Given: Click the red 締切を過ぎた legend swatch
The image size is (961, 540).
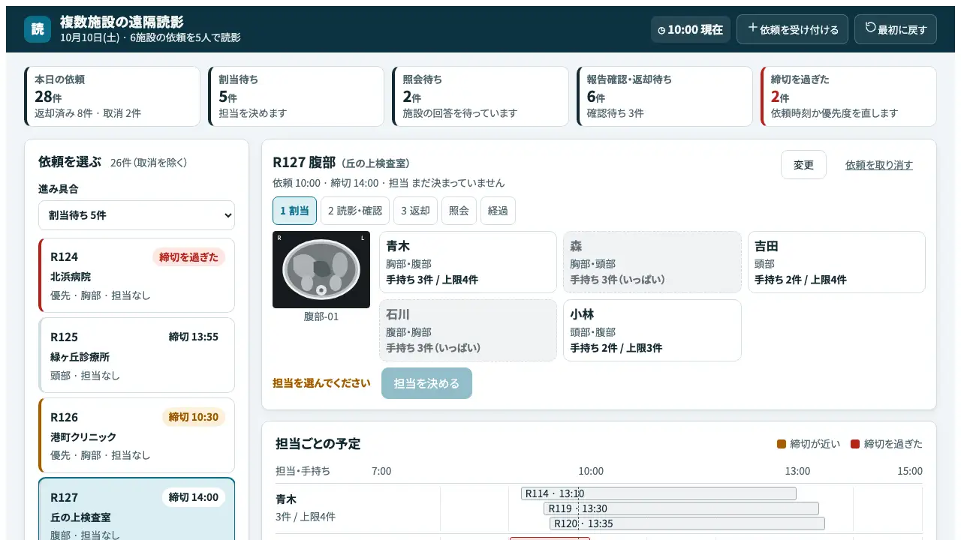Looking at the screenshot, I should click(x=855, y=444).
